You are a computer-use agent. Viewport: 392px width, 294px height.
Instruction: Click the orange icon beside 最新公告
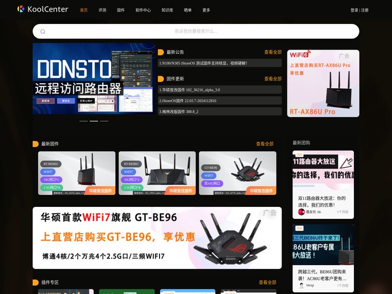click(161, 52)
